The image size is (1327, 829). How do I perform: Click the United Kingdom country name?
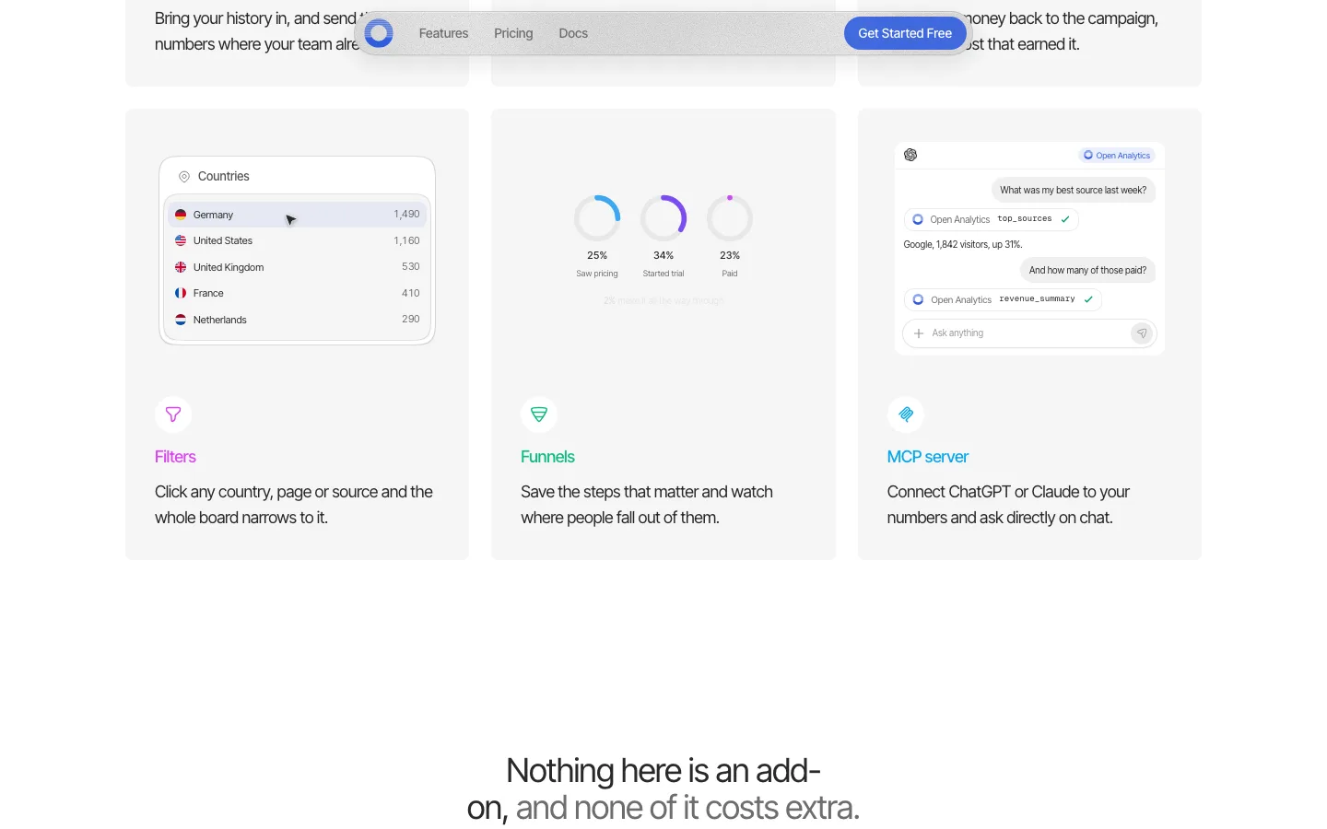229,267
